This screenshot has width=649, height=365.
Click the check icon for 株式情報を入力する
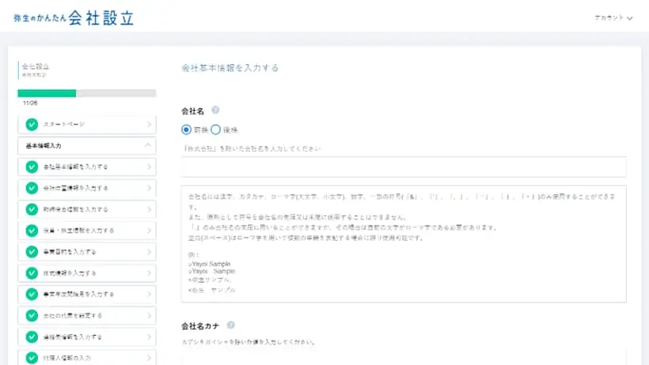click(x=32, y=273)
